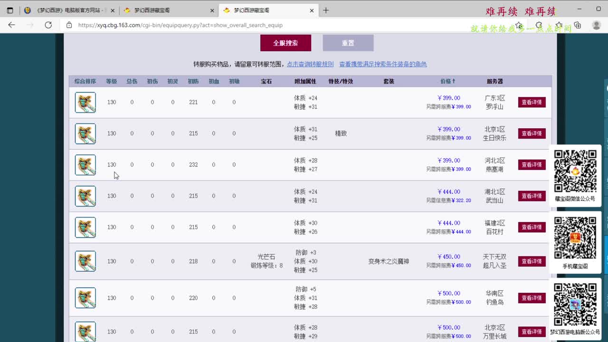Go back to the previous page
The image size is (608, 342).
(12, 25)
